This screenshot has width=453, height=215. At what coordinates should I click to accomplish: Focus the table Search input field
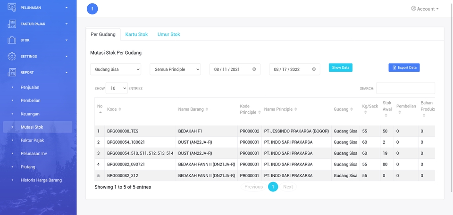pos(405,88)
